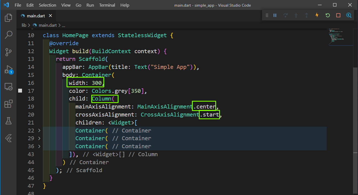Click the @override annotation

click(x=64, y=43)
